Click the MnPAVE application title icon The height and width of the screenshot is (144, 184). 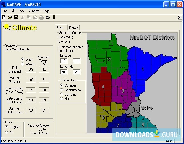[x=3, y=5]
